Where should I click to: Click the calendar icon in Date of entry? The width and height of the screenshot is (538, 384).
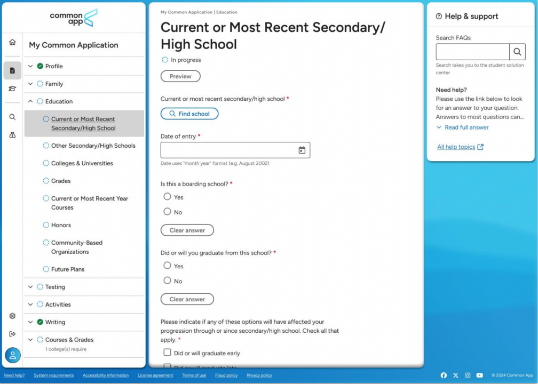[302, 150]
